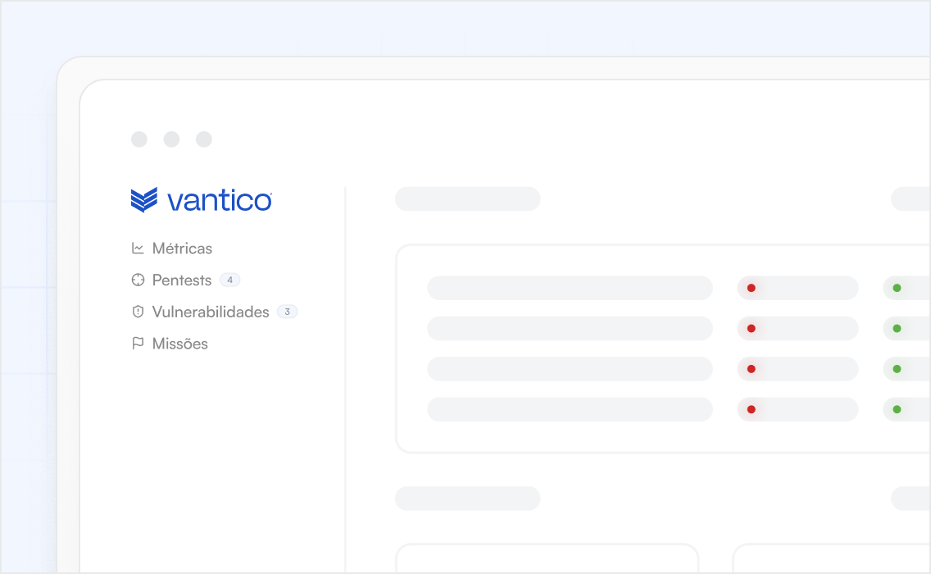This screenshot has height=574, width=931.
Task: Switch to the Missões section
Action: pyautogui.click(x=180, y=343)
